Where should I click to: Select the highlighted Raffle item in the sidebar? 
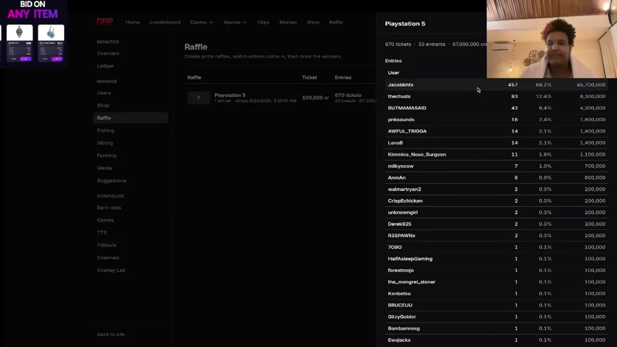130,118
